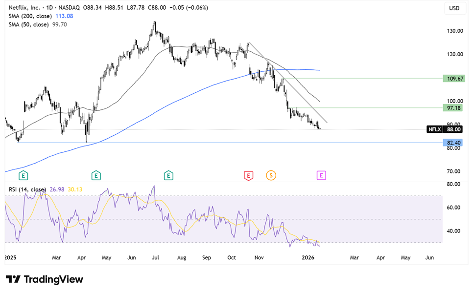Click green E marker between Apr and May

point(96,175)
